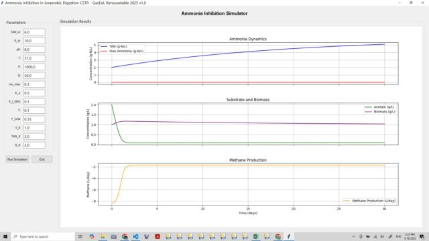Open Adobe Acrobat from the taskbar
The image size is (429, 241).
tap(158, 236)
